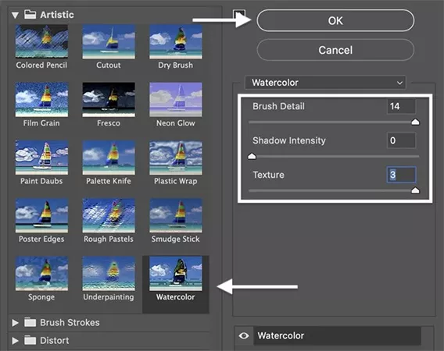Expand the Brush Strokes folder
Image resolution: width=444 pixels, height=351 pixels.
[x=16, y=323]
